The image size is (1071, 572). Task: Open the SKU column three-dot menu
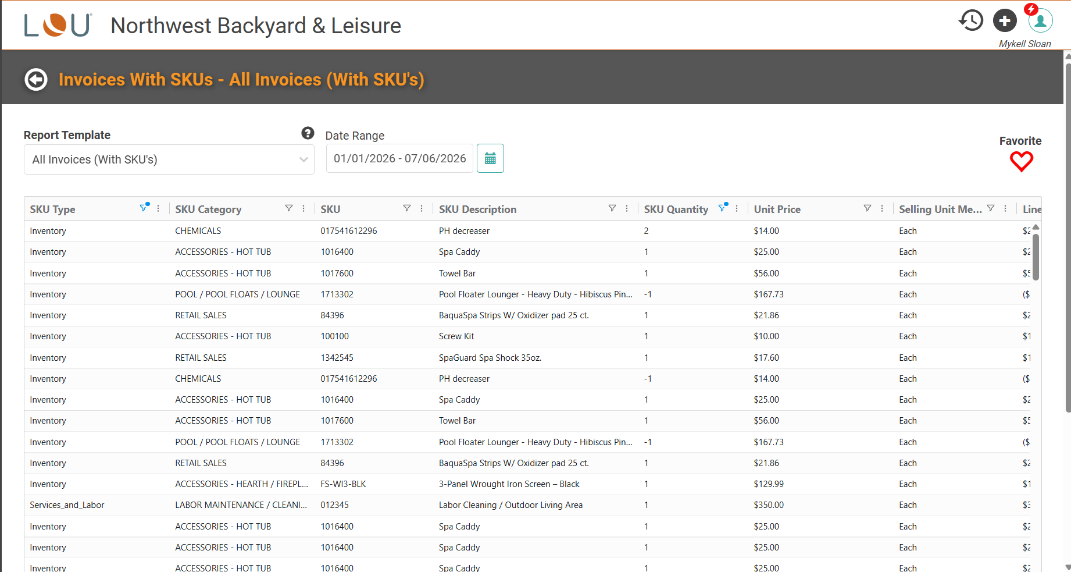click(422, 208)
